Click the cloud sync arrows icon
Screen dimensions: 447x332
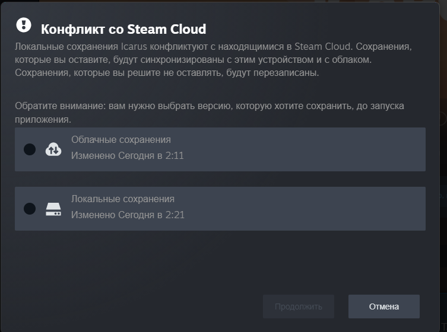(53, 149)
